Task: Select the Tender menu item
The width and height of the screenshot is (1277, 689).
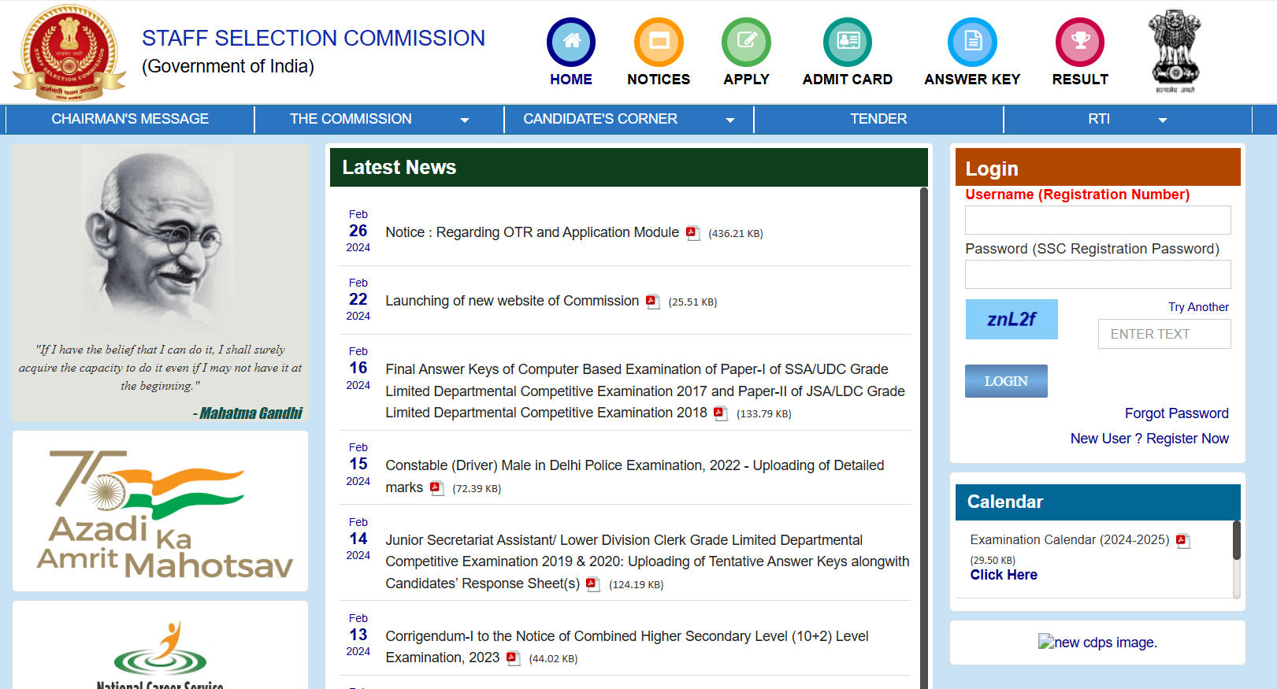Action: click(x=878, y=119)
